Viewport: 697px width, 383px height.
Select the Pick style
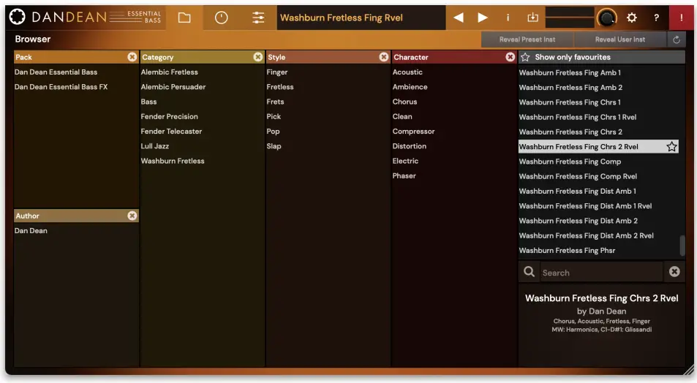point(274,116)
